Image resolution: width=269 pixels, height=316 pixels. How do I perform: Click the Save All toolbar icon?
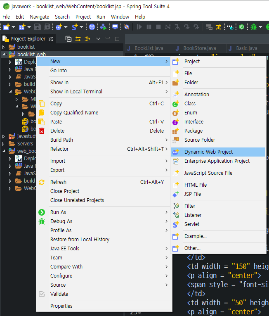[x=47, y=27]
